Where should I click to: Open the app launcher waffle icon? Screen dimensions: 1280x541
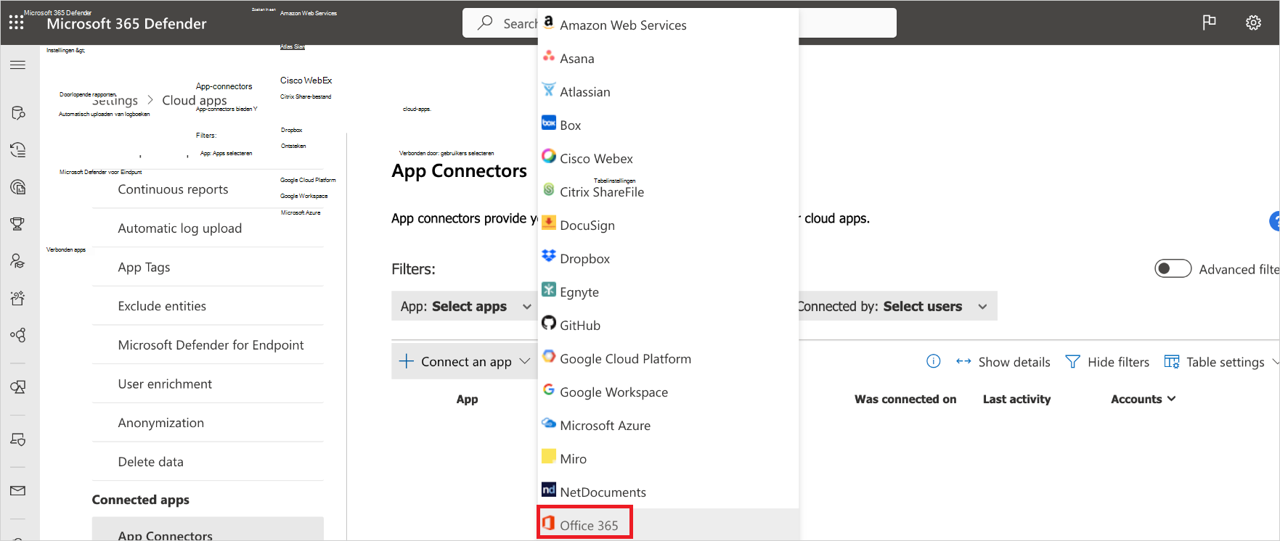click(x=17, y=22)
